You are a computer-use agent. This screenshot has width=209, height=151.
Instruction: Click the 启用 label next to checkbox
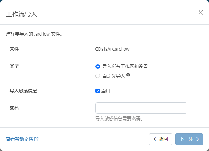[x=106, y=91]
